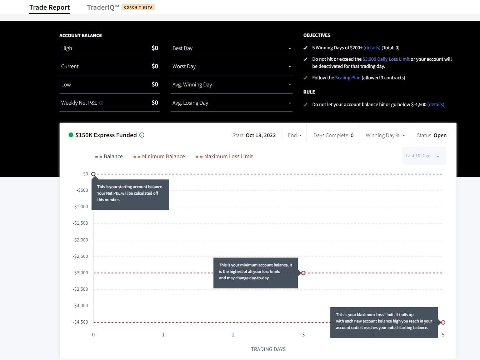Open the Scaling Plan link
Image resolution: width=480 pixels, height=360 pixels.
coord(347,78)
